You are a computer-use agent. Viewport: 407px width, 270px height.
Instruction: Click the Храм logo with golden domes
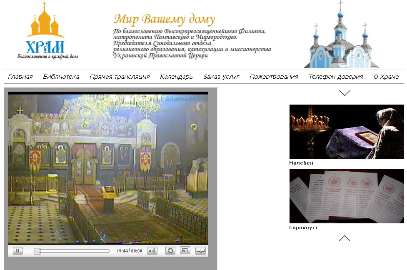point(46,32)
